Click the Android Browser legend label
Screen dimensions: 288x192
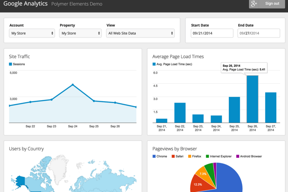[x=251, y=156]
